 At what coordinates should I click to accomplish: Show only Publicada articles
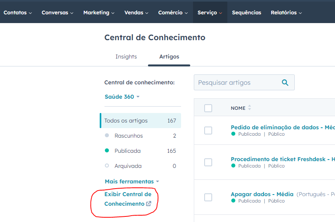tap(127, 151)
